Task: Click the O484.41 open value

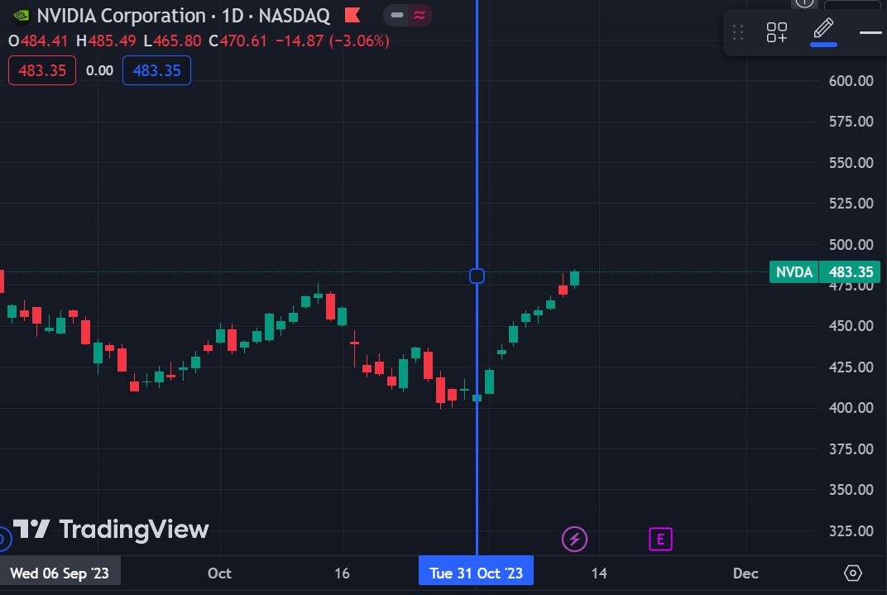Action: (38, 41)
